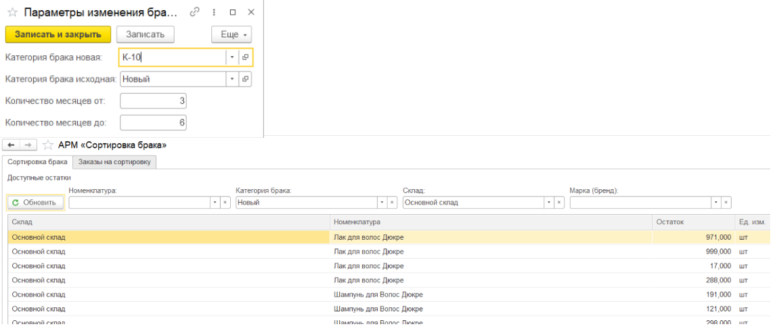Switch to the Заказы на сортировку tab
Screen dimensions: 773x333
pos(115,162)
